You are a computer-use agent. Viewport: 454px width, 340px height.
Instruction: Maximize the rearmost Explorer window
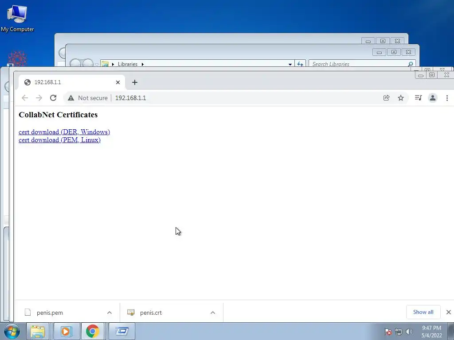click(383, 41)
